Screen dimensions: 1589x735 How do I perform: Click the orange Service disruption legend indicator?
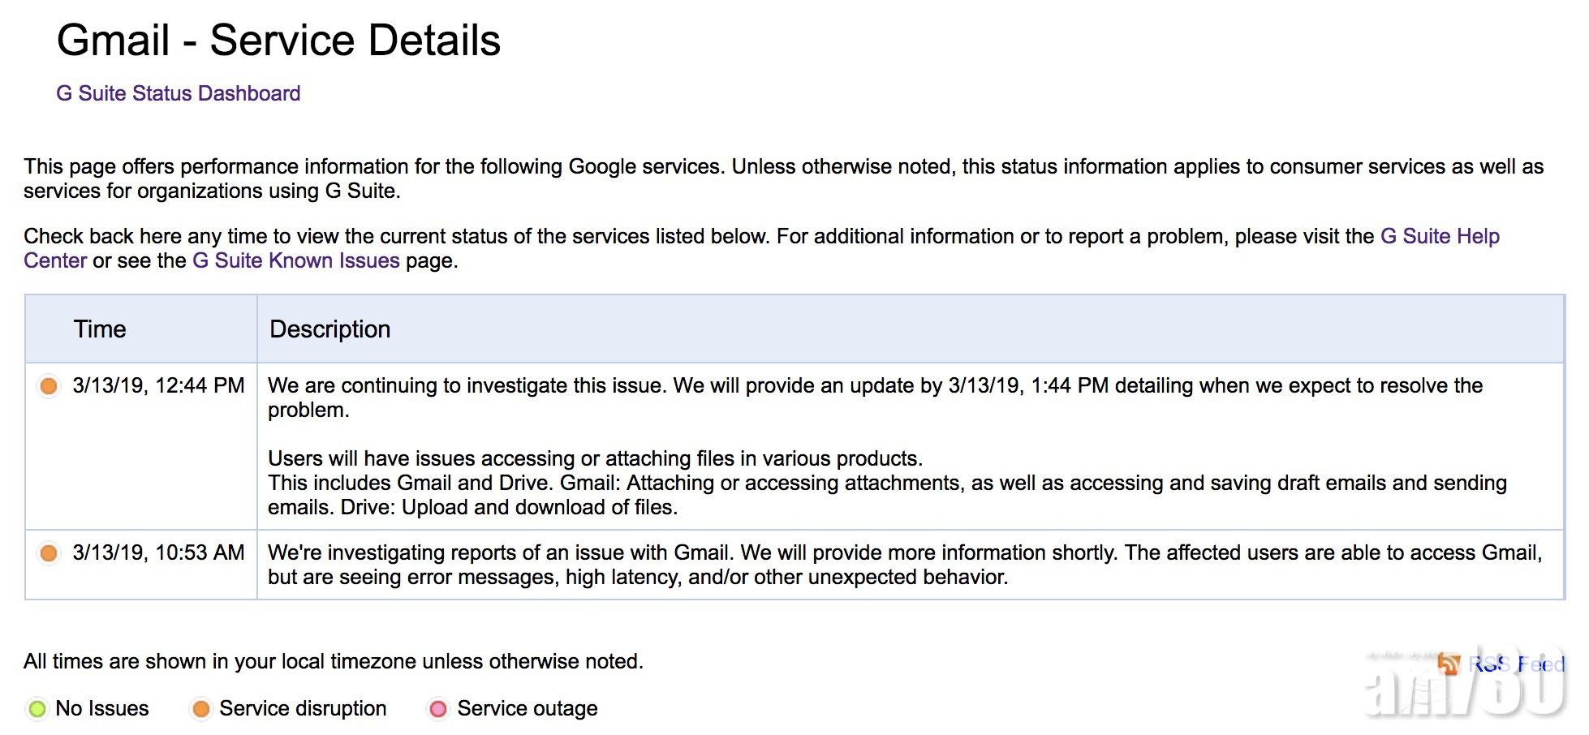click(201, 708)
